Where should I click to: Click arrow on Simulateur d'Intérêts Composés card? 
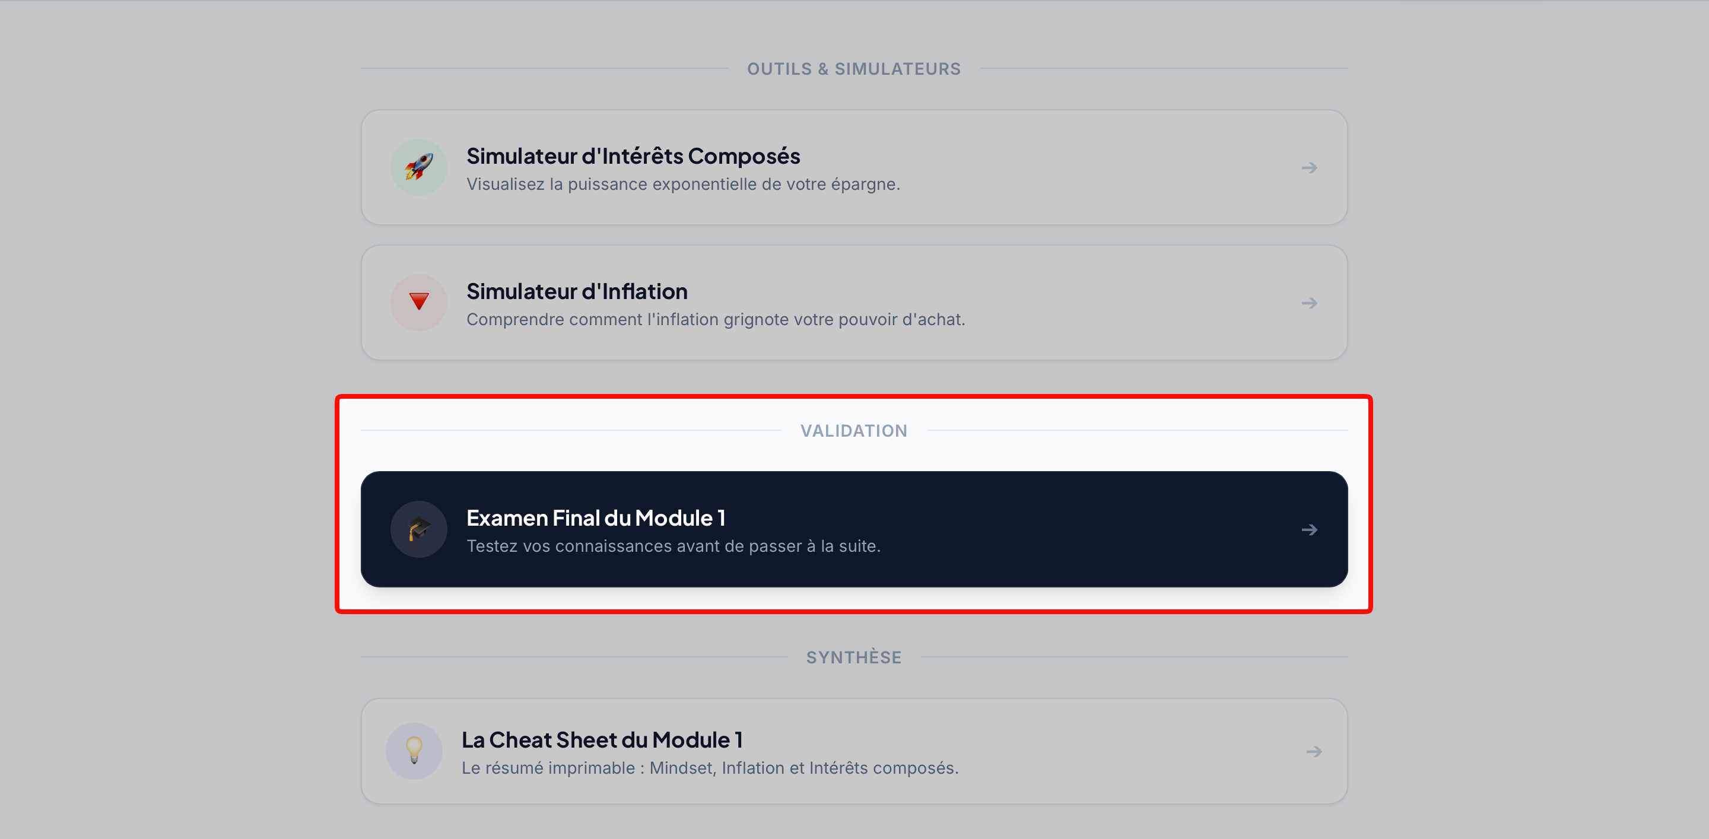pos(1309,168)
